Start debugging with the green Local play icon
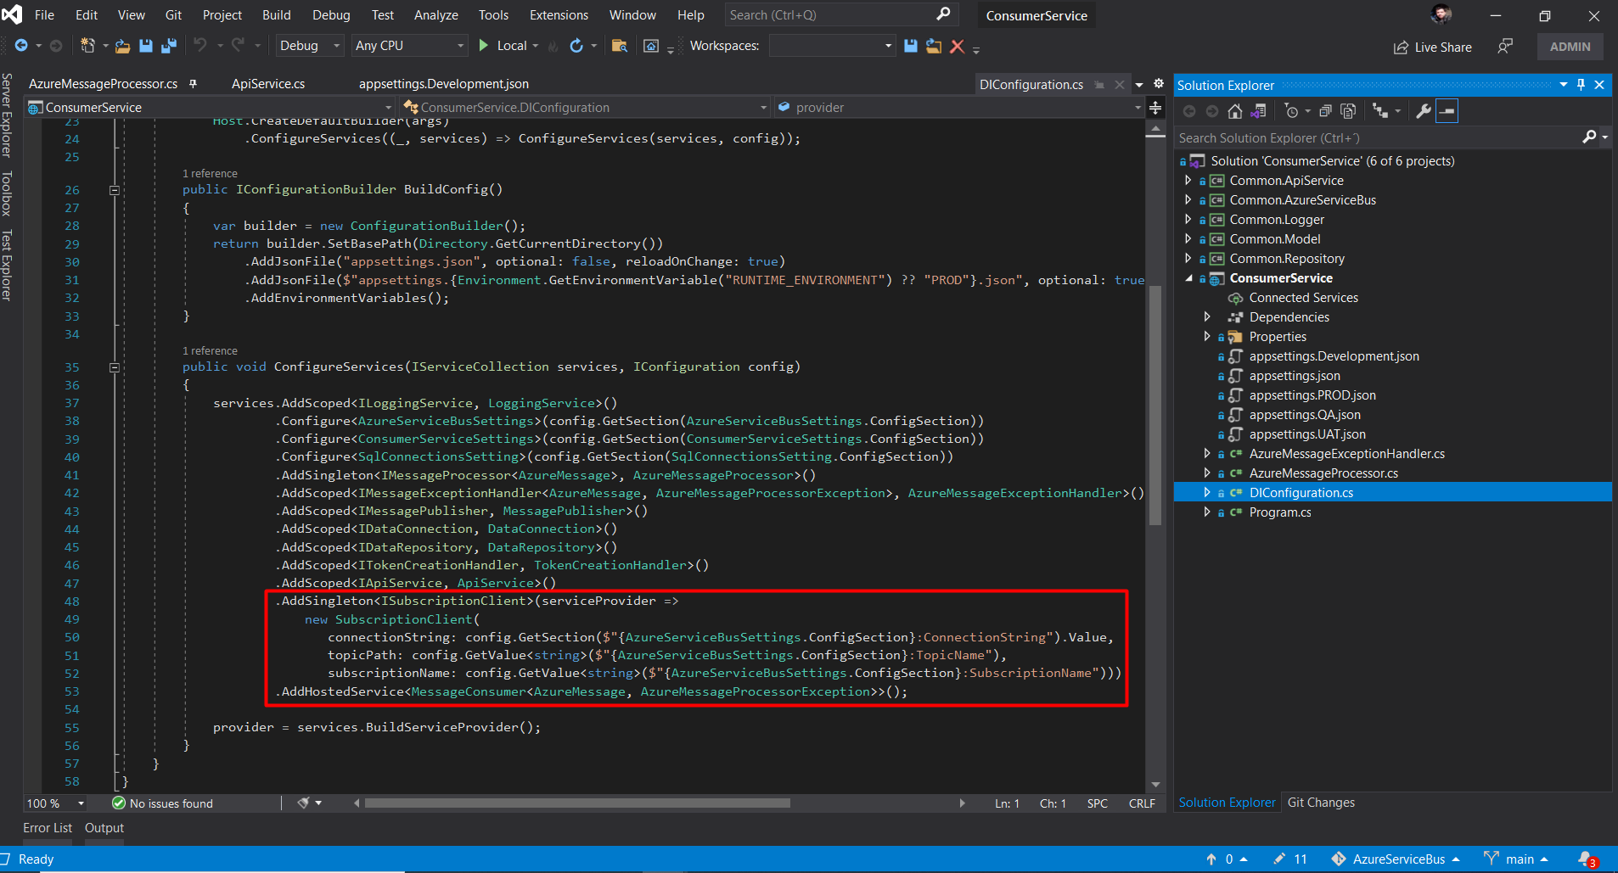Screen dimensions: 1618x873 tap(482, 45)
